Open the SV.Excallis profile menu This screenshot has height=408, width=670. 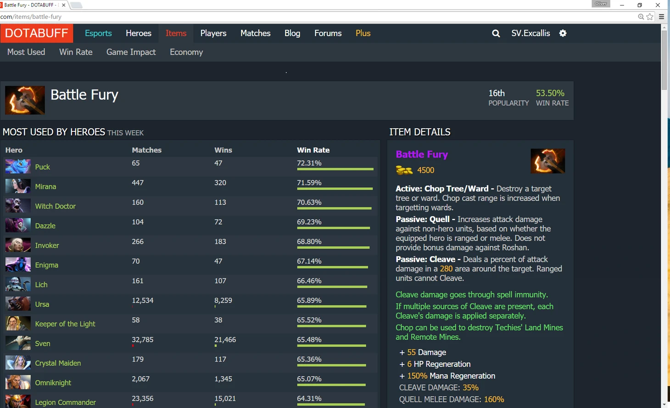point(530,33)
